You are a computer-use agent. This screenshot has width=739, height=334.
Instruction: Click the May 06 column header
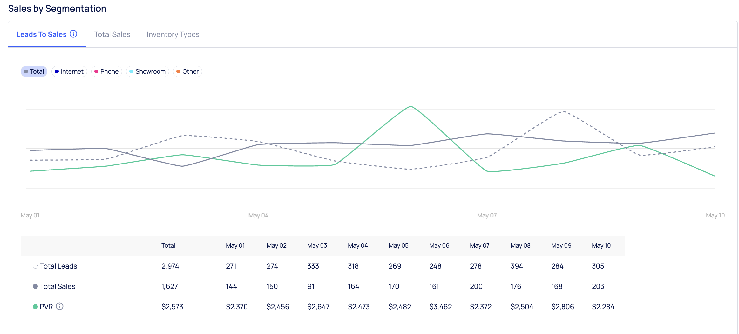(x=439, y=245)
